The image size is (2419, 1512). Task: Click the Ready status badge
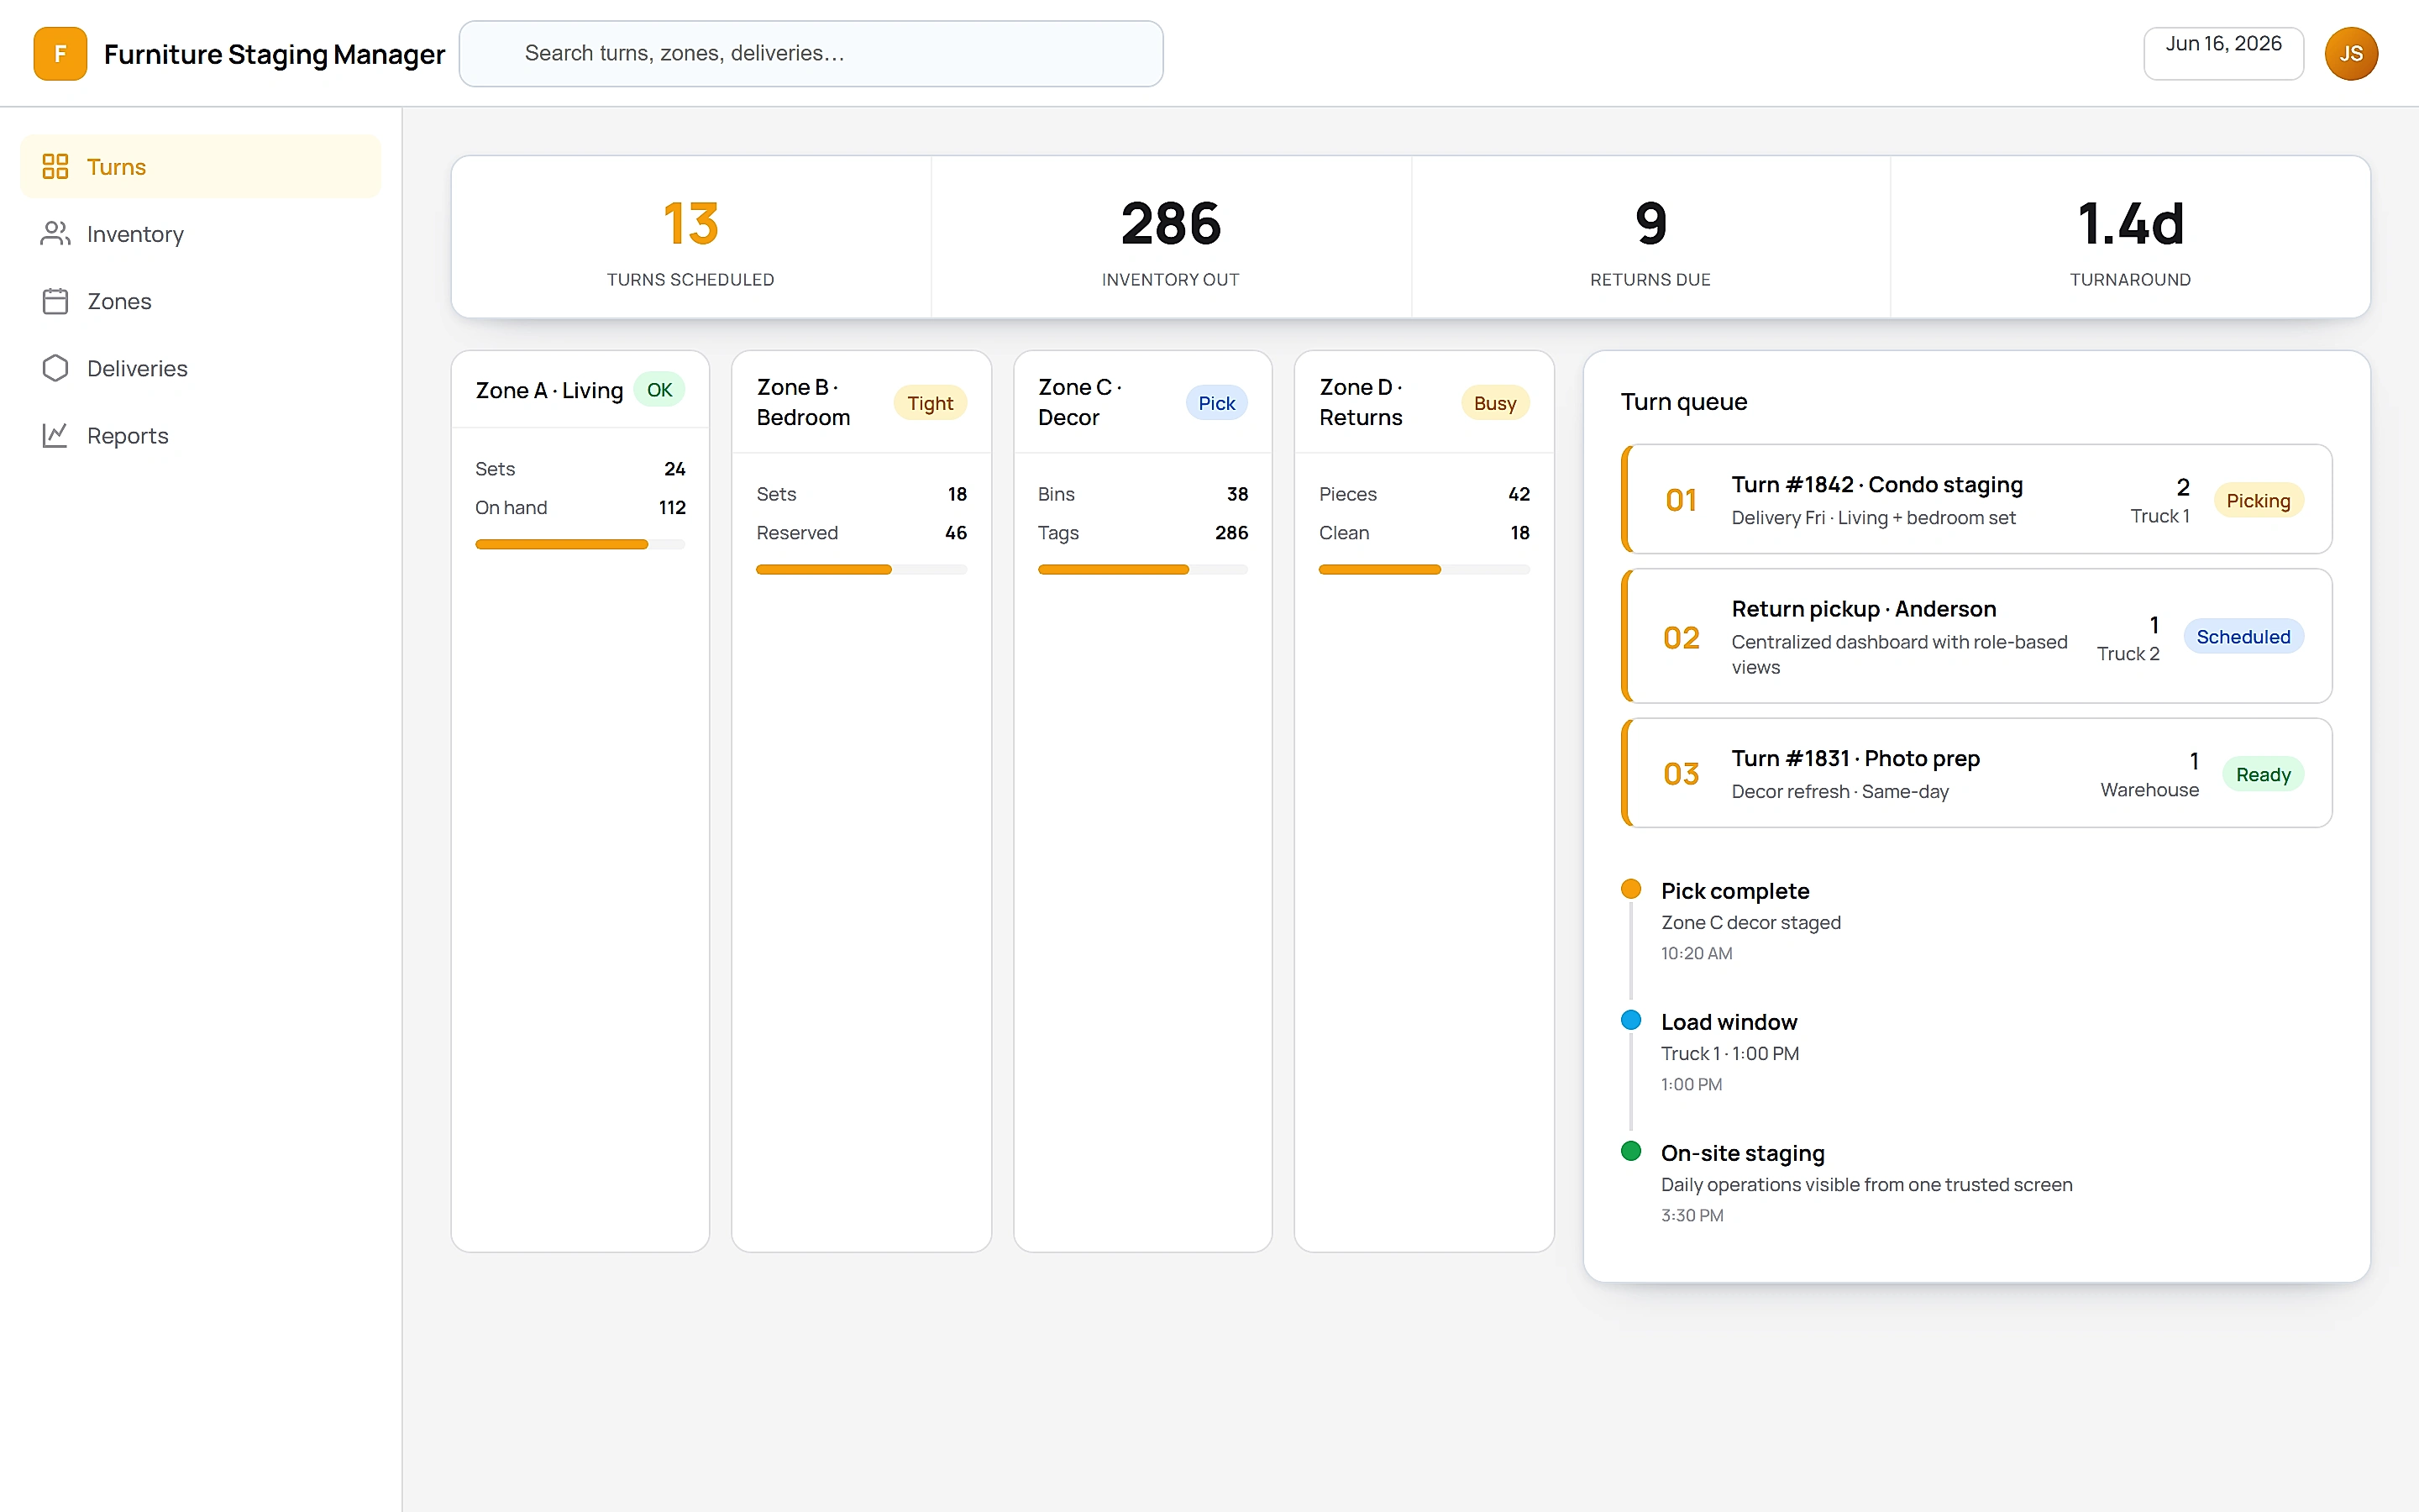2263,774
